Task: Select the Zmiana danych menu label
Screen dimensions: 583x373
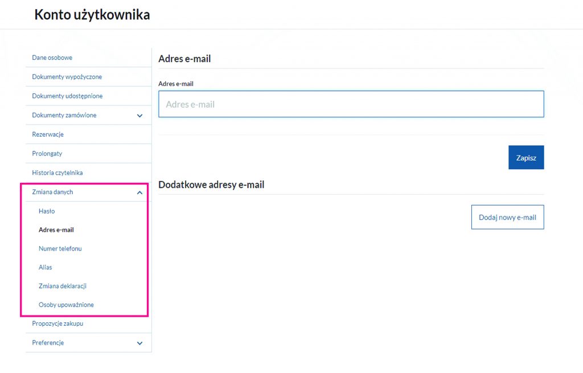Action: click(52, 192)
